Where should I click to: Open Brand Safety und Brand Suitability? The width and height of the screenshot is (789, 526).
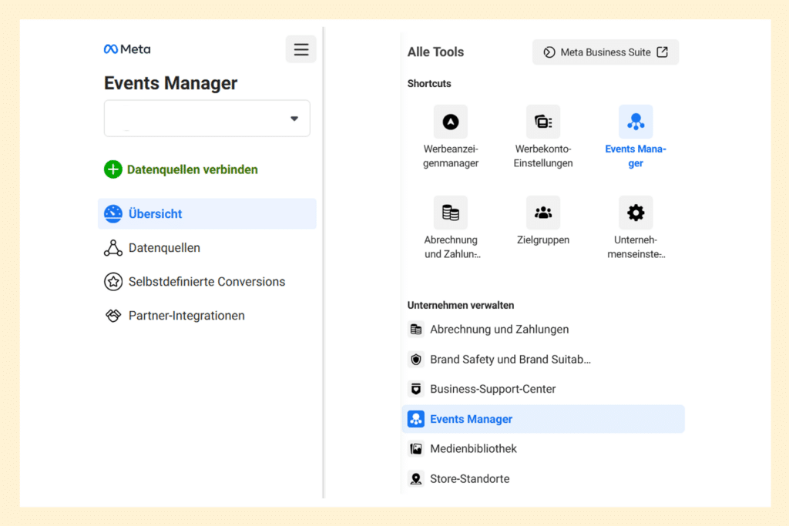[x=509, y=359]
